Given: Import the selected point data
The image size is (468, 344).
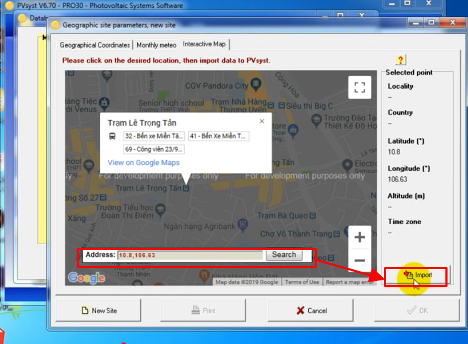Looking at the screenshot, I should point(417,275).
